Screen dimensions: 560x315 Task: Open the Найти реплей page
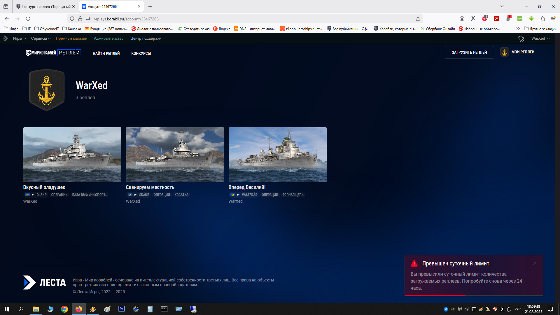click(x=106, y=53)
